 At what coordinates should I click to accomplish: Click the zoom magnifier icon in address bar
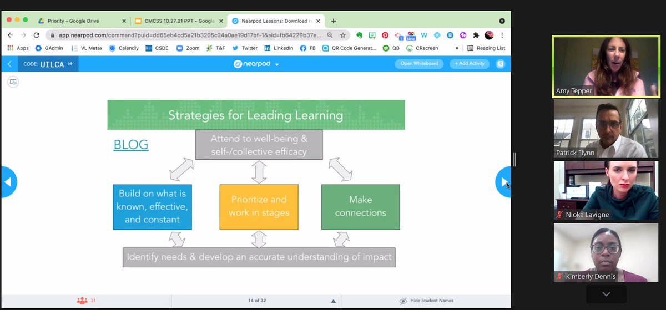click(330, 35)
